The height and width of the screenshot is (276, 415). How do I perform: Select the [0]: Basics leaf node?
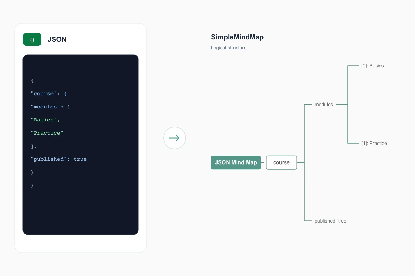tap(372, 66)
